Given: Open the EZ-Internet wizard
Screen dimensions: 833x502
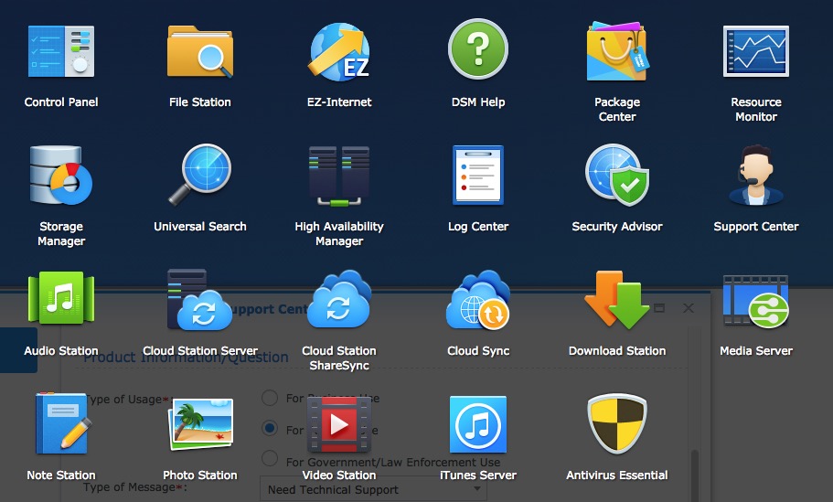Looking at the screenshot, I should [339, 51].
